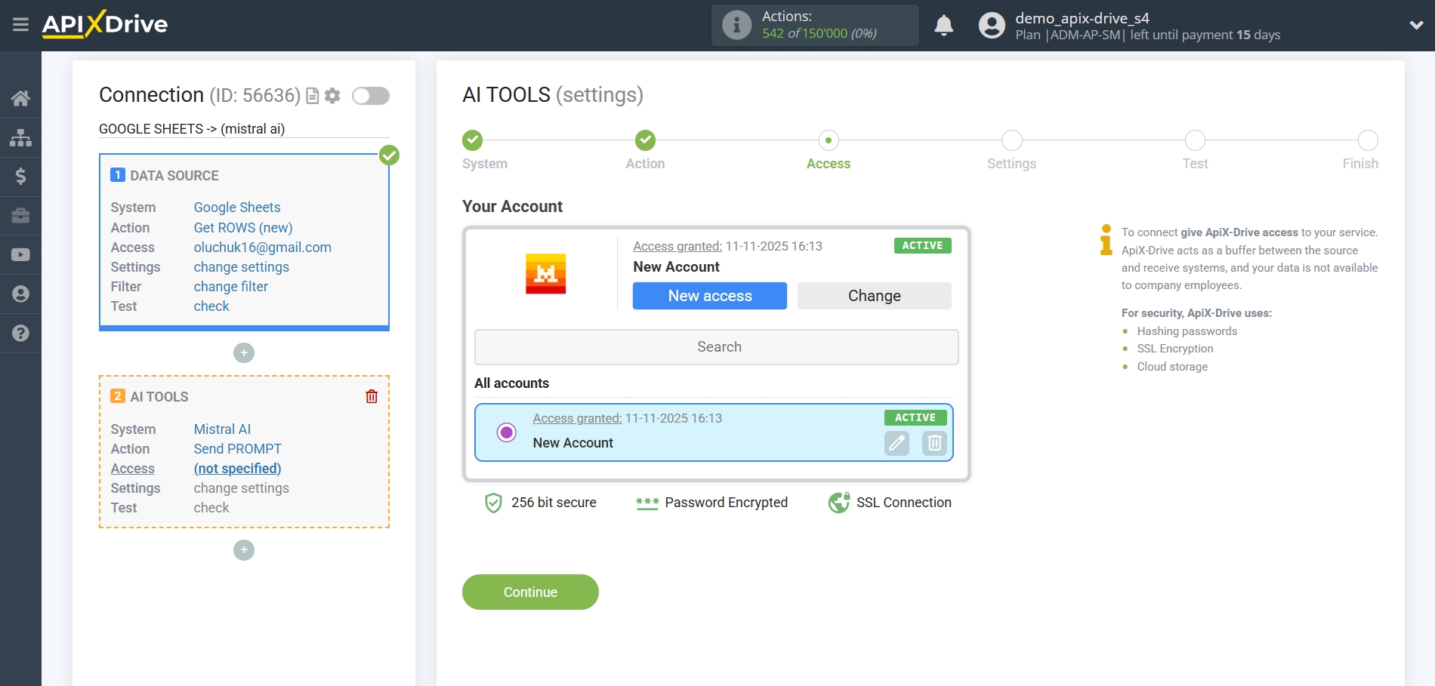Image resolution: width=1435 pixels, height=686 pixels.
Task: Edit New Account using the pencil icon
Action: pyautogui.click(x=896, y=444)
